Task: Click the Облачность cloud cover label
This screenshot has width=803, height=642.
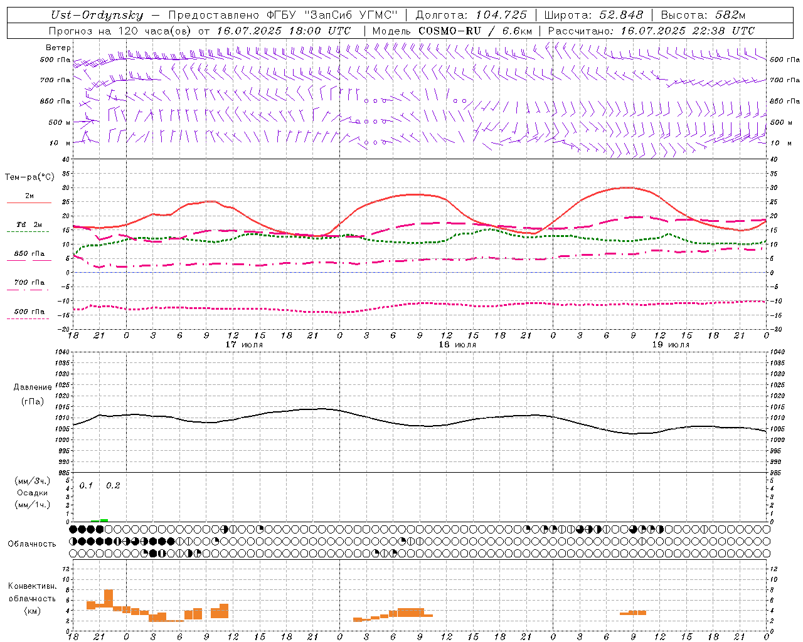Action: (32, 544)
